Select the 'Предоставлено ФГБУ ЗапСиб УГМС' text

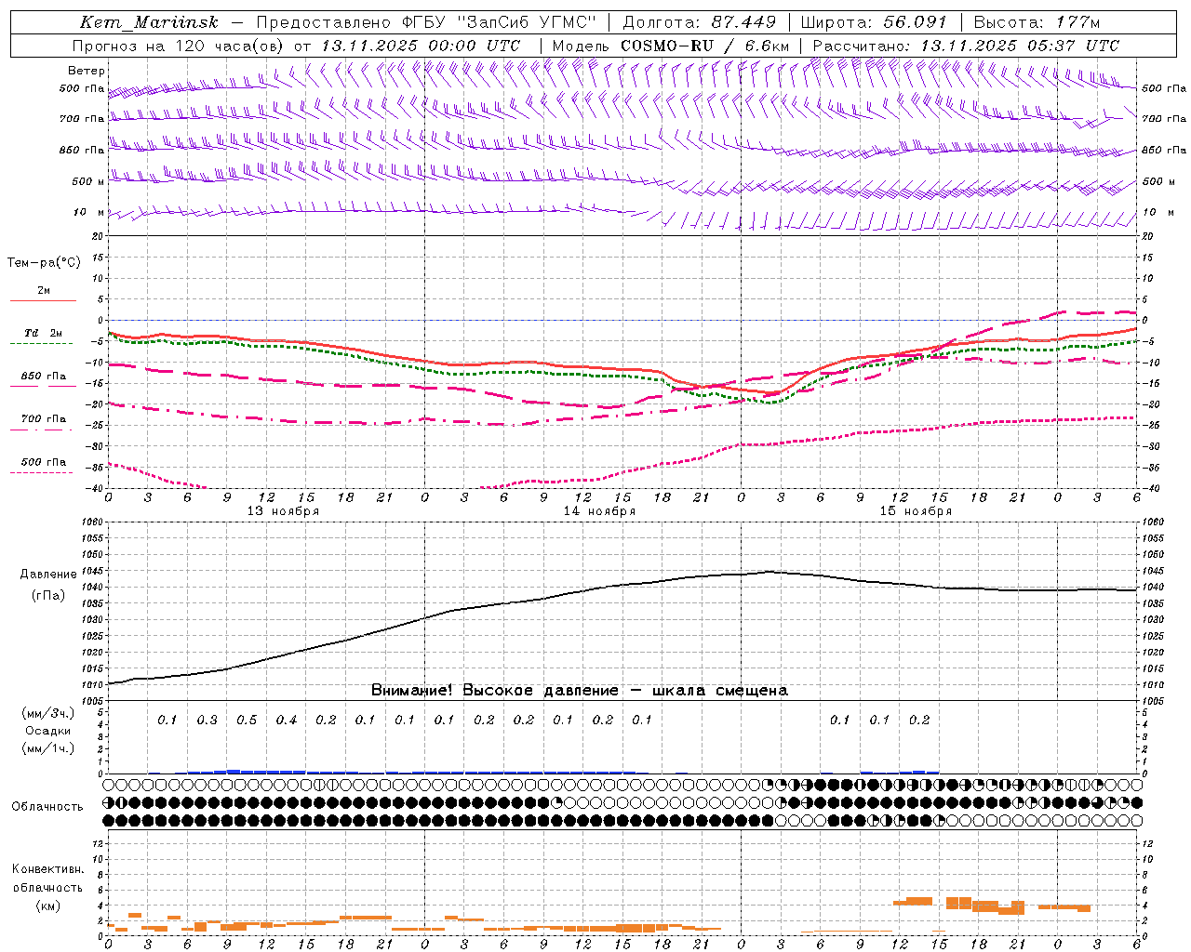pyautogui.click(x=425, y=22)
